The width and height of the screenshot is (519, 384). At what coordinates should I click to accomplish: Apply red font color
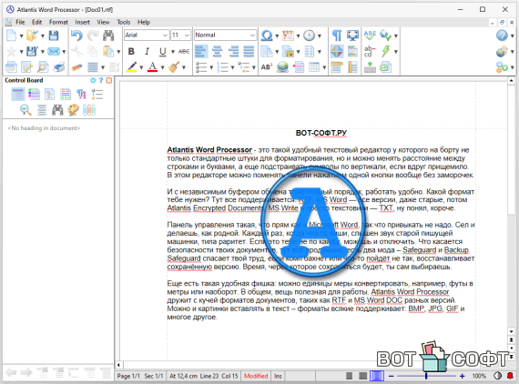pyautogui.click(x=152, y=67)
